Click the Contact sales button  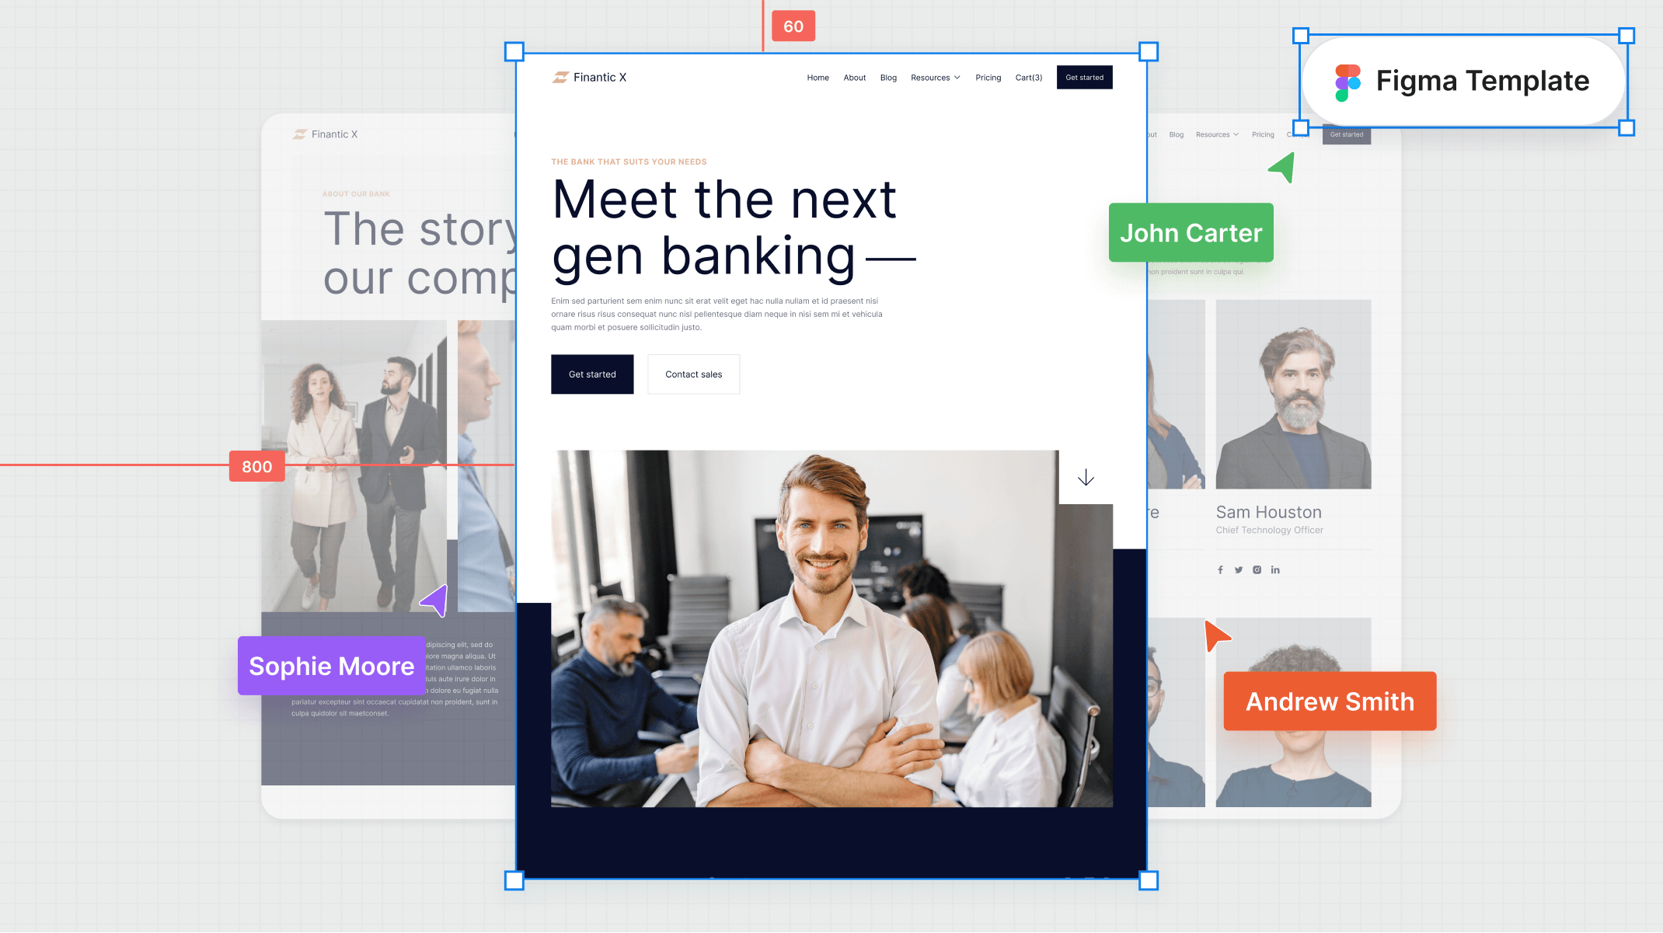coord(692,374)
